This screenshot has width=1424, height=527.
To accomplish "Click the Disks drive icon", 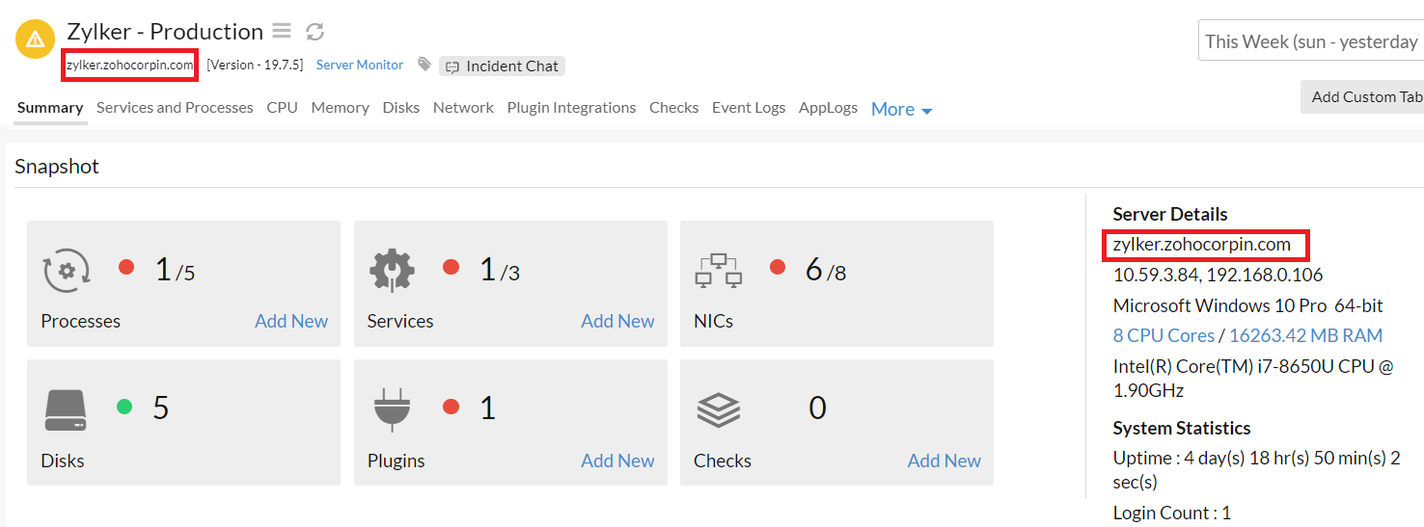I will point(66,410).
